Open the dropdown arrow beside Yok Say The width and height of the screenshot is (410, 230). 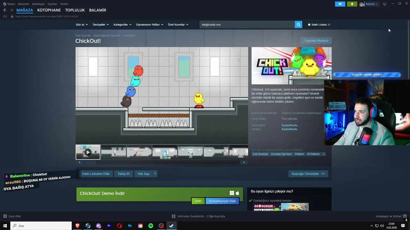pyautogui.click(x=155, y=174)
